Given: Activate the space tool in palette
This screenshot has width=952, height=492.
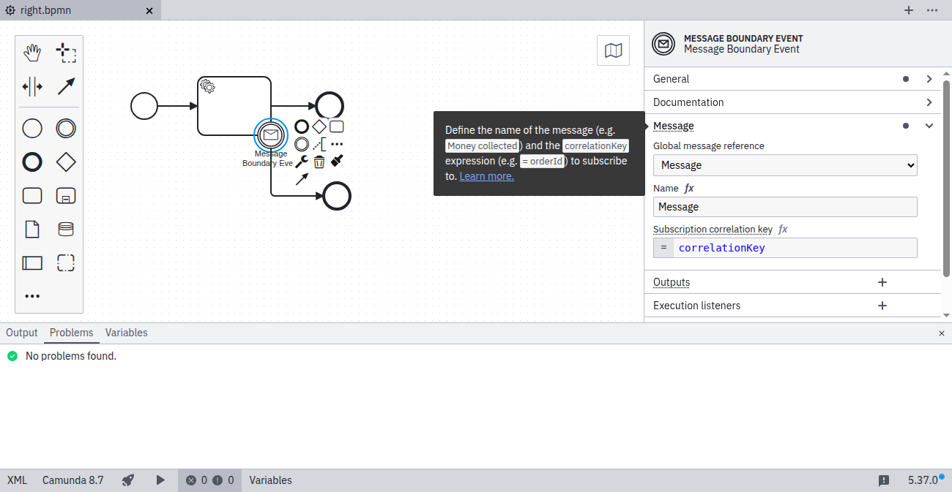Looking at the screenshot, I should (x=32, y=87).
